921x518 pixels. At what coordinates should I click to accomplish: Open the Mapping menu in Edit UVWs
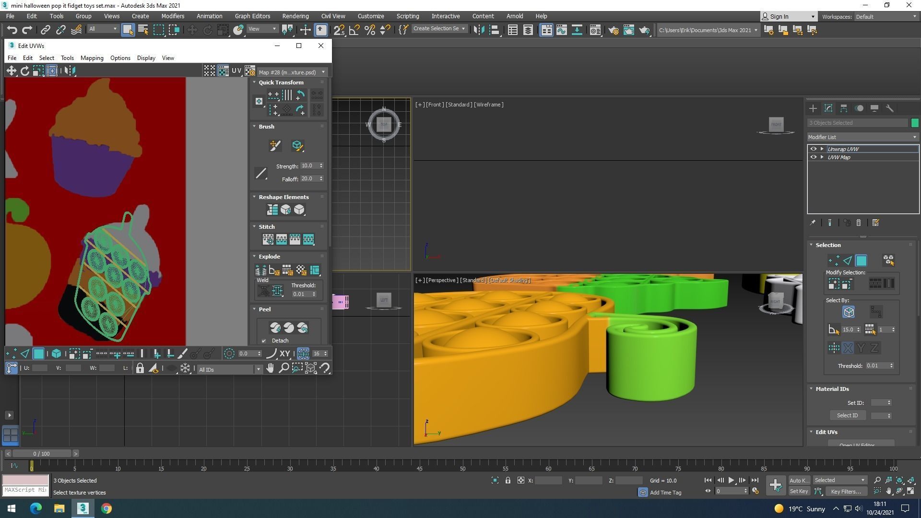(x=92, y=58)
